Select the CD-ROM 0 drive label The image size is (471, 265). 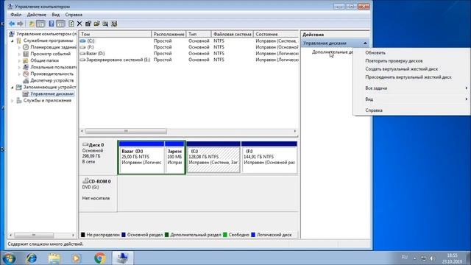coord(100,181)
